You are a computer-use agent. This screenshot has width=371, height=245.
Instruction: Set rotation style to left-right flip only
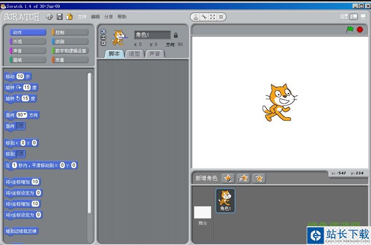(x=103, y=37)
